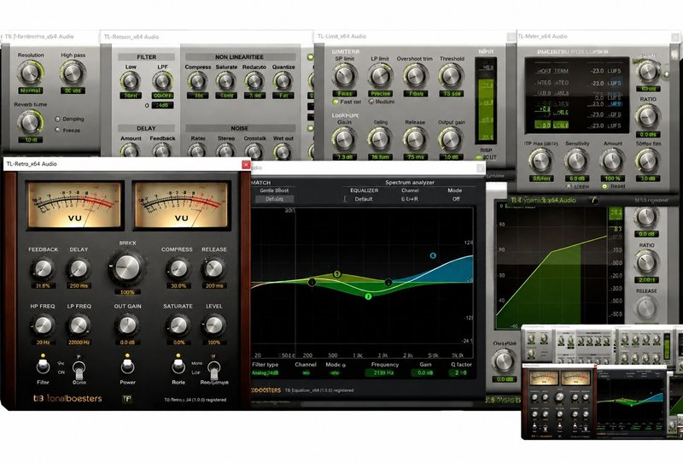
Task: Click the Feedback knob in TL-Retro
Action: pyautogui.click(x=43, y=269)
